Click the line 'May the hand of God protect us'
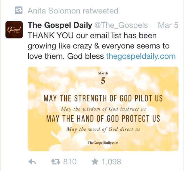 pos(103,118)
